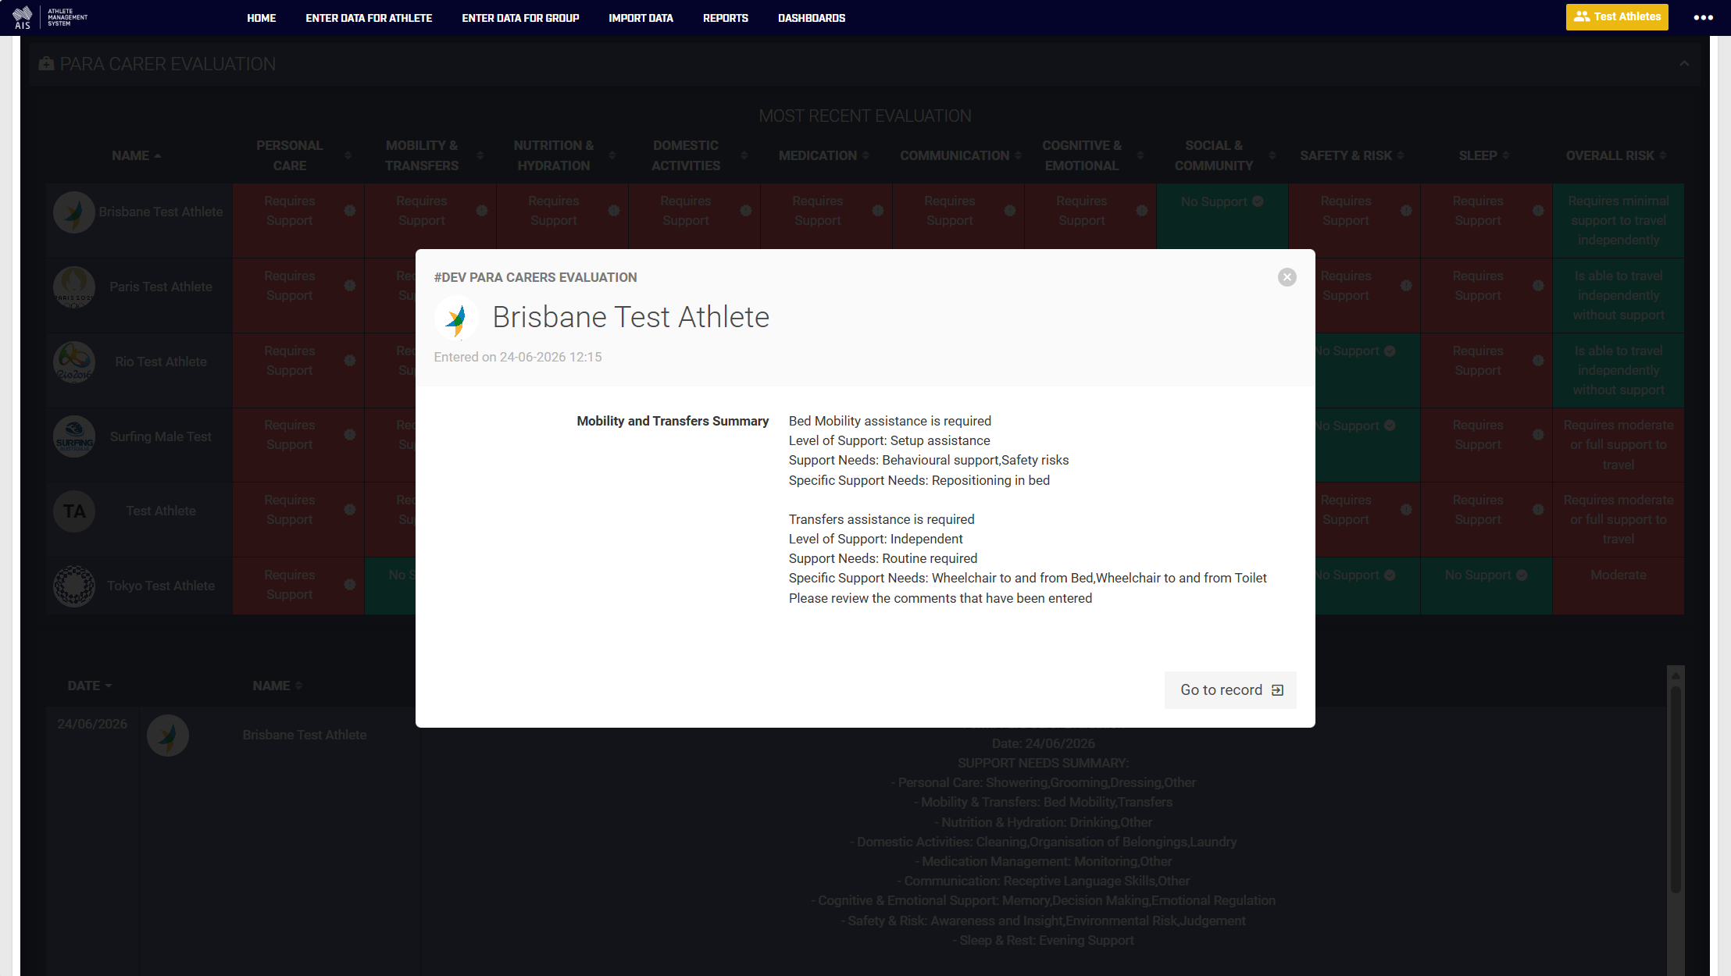Image resolution: width=1731 pixels, height=976 pixels.
Task: Open ENTER DATA FOR GROUP menu
Action: click(x=520, y=18)
